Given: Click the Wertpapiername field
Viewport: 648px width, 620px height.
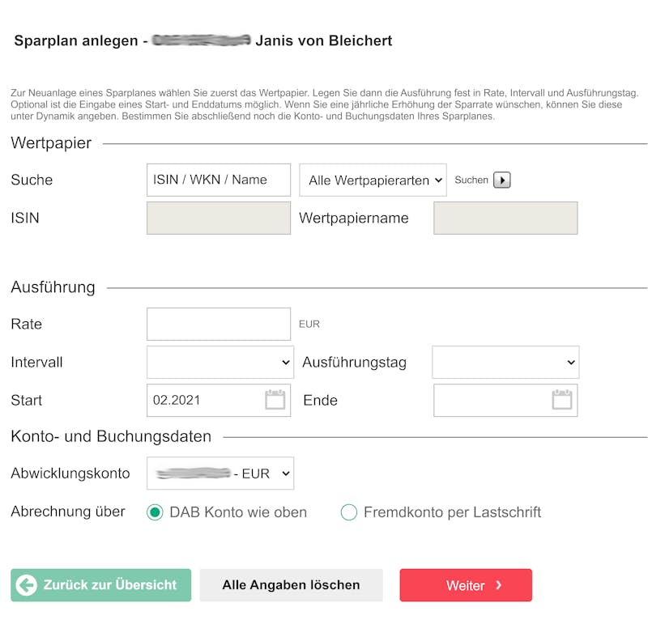Looking at the screenshot, I should (505, 219).
